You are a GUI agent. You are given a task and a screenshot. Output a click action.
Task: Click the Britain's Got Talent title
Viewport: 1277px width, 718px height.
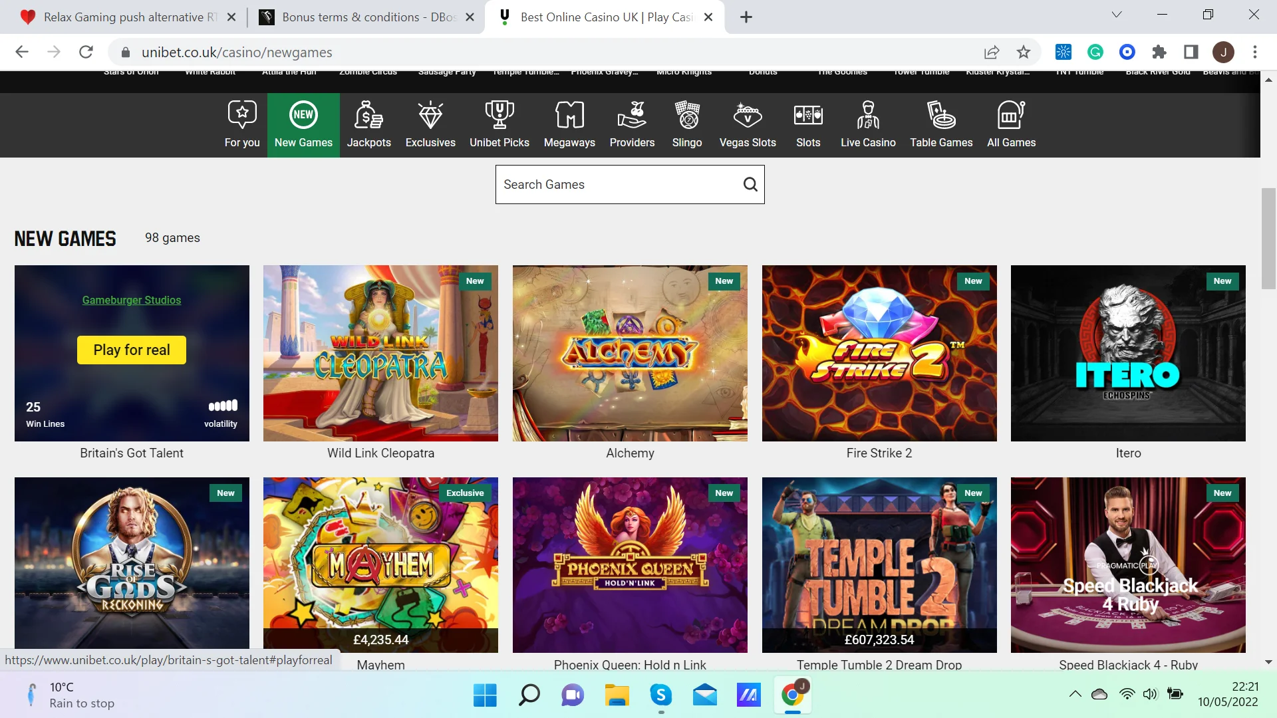[x=132, y=453]
